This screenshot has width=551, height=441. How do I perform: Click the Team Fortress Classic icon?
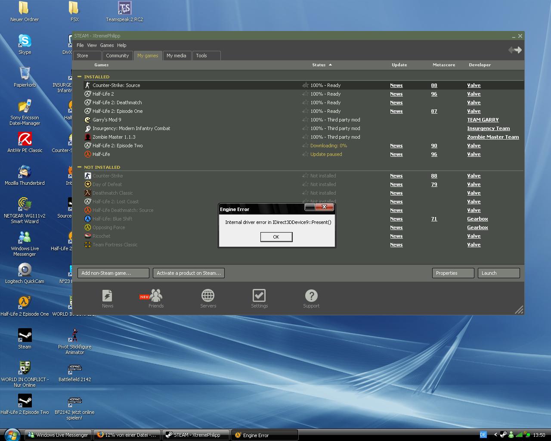88,245
